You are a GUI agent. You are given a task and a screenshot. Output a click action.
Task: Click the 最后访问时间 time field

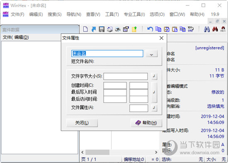139,99
